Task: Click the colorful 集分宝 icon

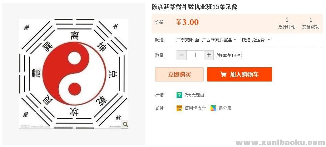Action: [x=213, y=108]
